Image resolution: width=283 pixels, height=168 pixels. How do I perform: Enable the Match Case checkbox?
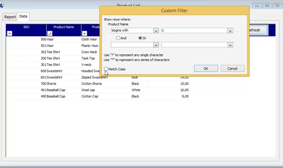click(106, 69)
